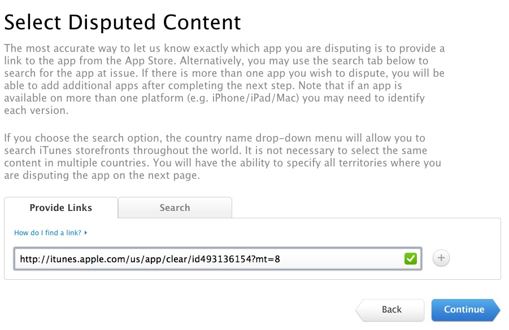Screen dimensions: 509x330
Task: Place cursor after mt=8 in URL field
Action: (x=280, y=259)
